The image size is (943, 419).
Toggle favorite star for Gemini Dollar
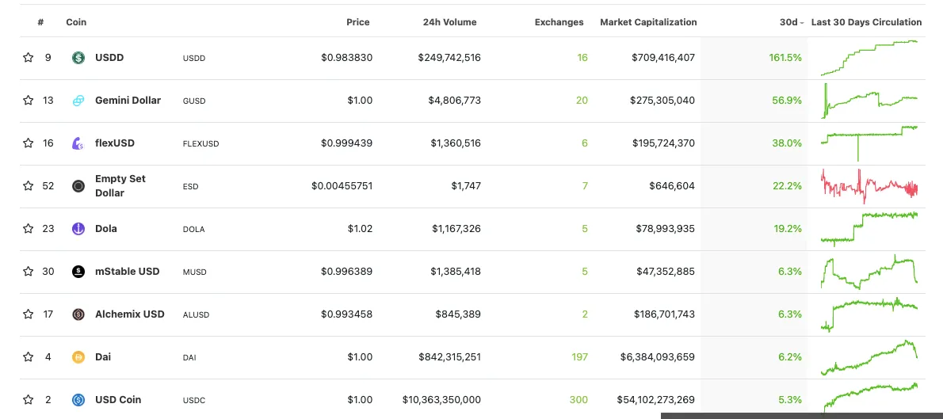pos(28,101)
